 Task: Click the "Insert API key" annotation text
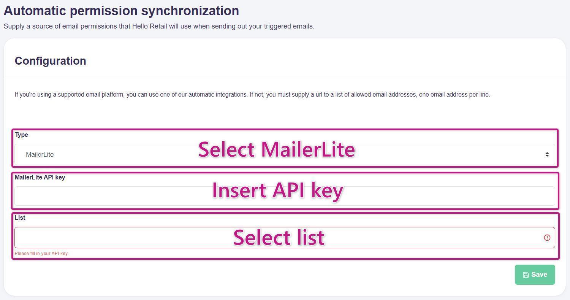coord(277,190)
